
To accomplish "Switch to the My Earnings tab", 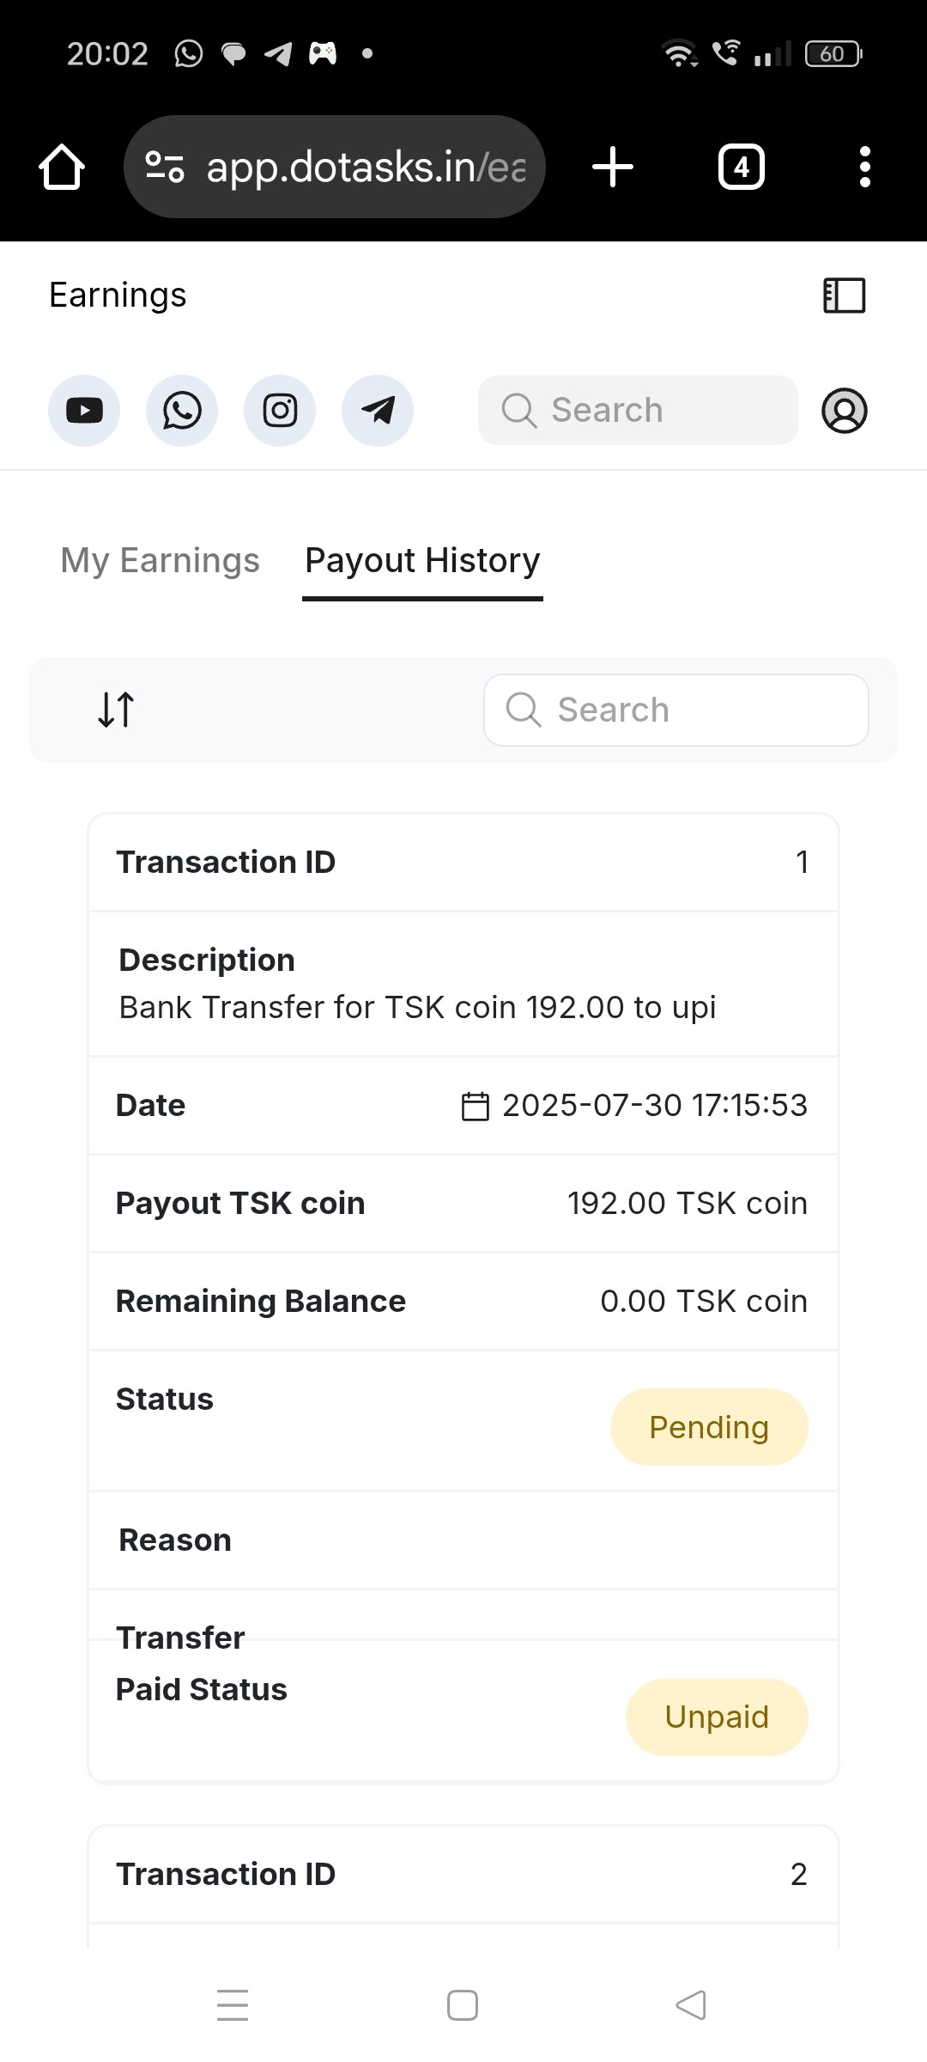I will coord(160,560).
